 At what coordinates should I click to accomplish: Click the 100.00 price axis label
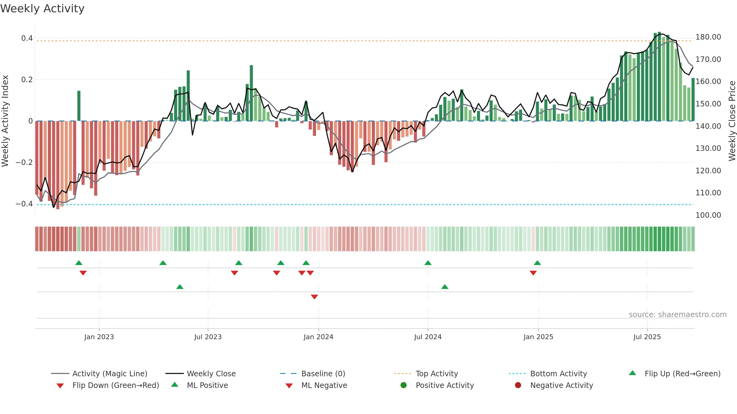pos(708,215)
